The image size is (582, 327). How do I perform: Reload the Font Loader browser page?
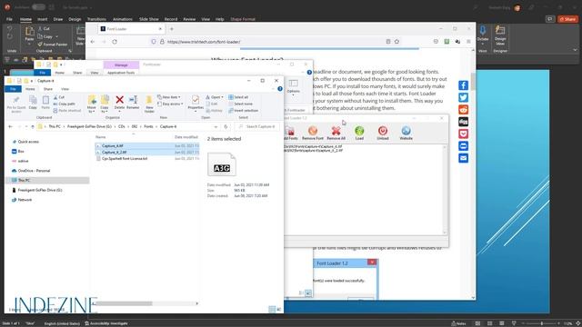click(115, 42)
